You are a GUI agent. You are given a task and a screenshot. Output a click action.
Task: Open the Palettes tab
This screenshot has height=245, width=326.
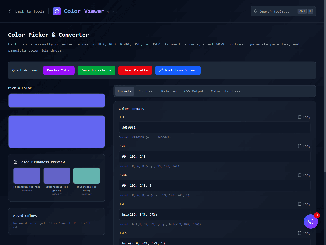[169, 91]
